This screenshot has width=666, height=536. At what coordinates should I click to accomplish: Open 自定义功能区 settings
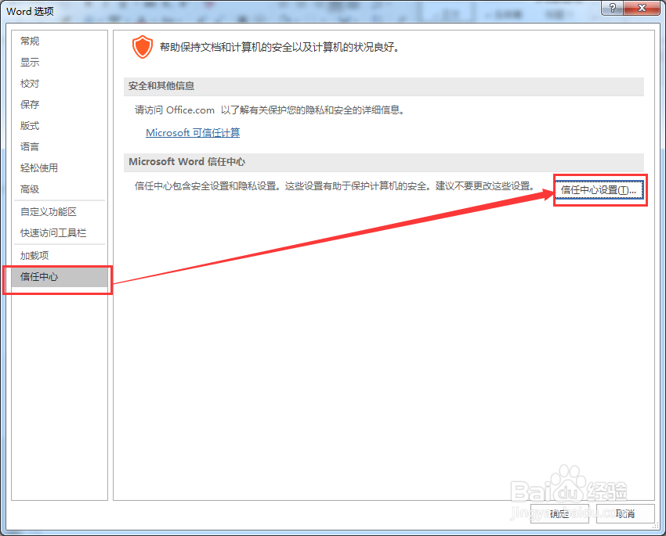click(x=60, y=211)
